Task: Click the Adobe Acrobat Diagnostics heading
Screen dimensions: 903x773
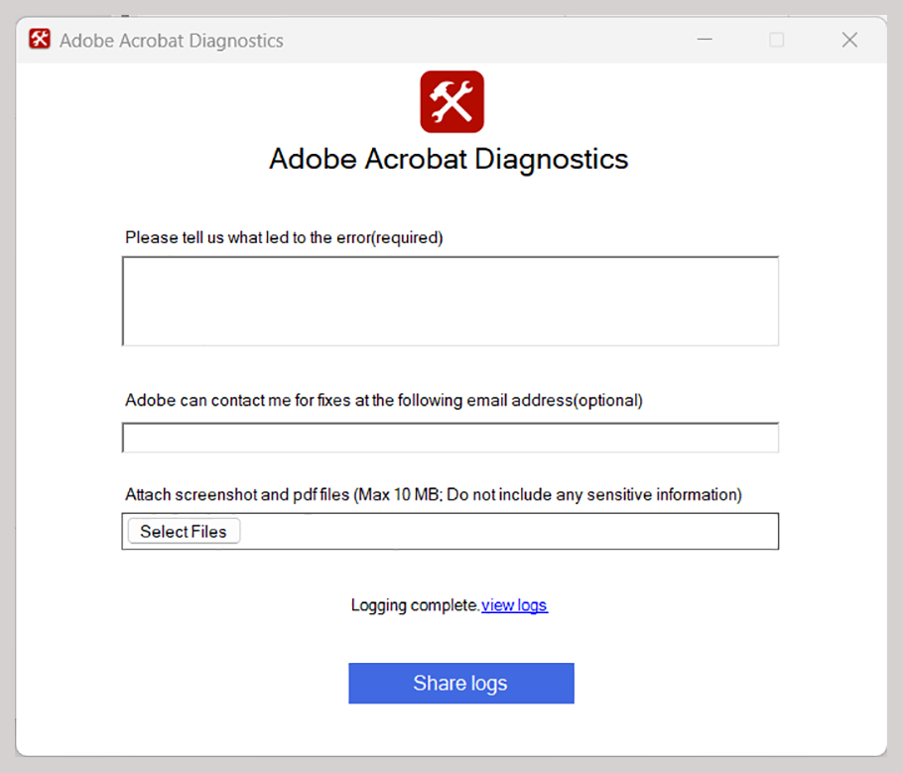Action: (x=449, y=159)
